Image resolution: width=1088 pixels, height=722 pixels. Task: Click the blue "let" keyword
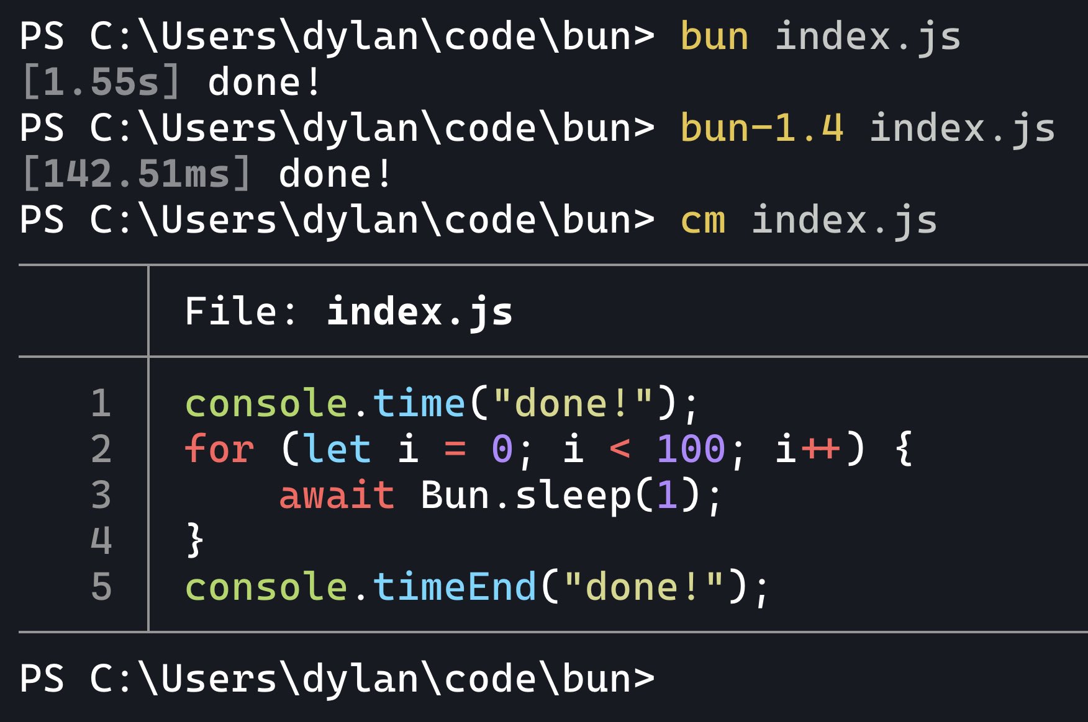click(337, 449)
